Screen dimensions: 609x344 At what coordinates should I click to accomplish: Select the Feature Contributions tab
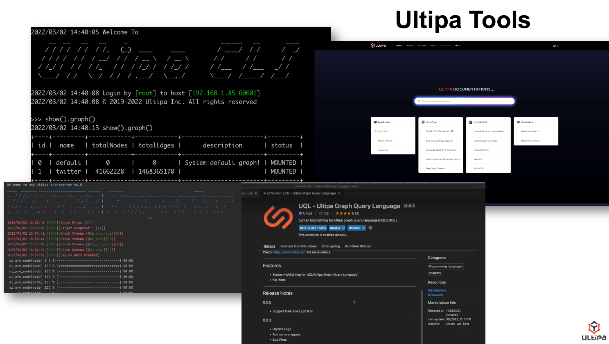coord(298,247)
